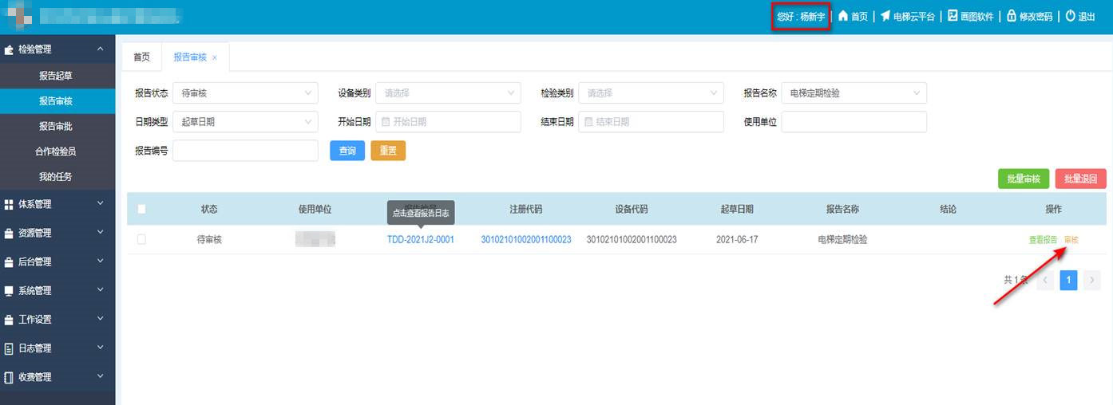Click the home icon beside 首页 in header
The image size is (1113, 405).
coord(842,16)
